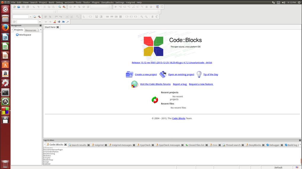The height and width of the screenshot is (169, 302).
Task: Open thread search options wrench icon
Action: pos(39,17)
